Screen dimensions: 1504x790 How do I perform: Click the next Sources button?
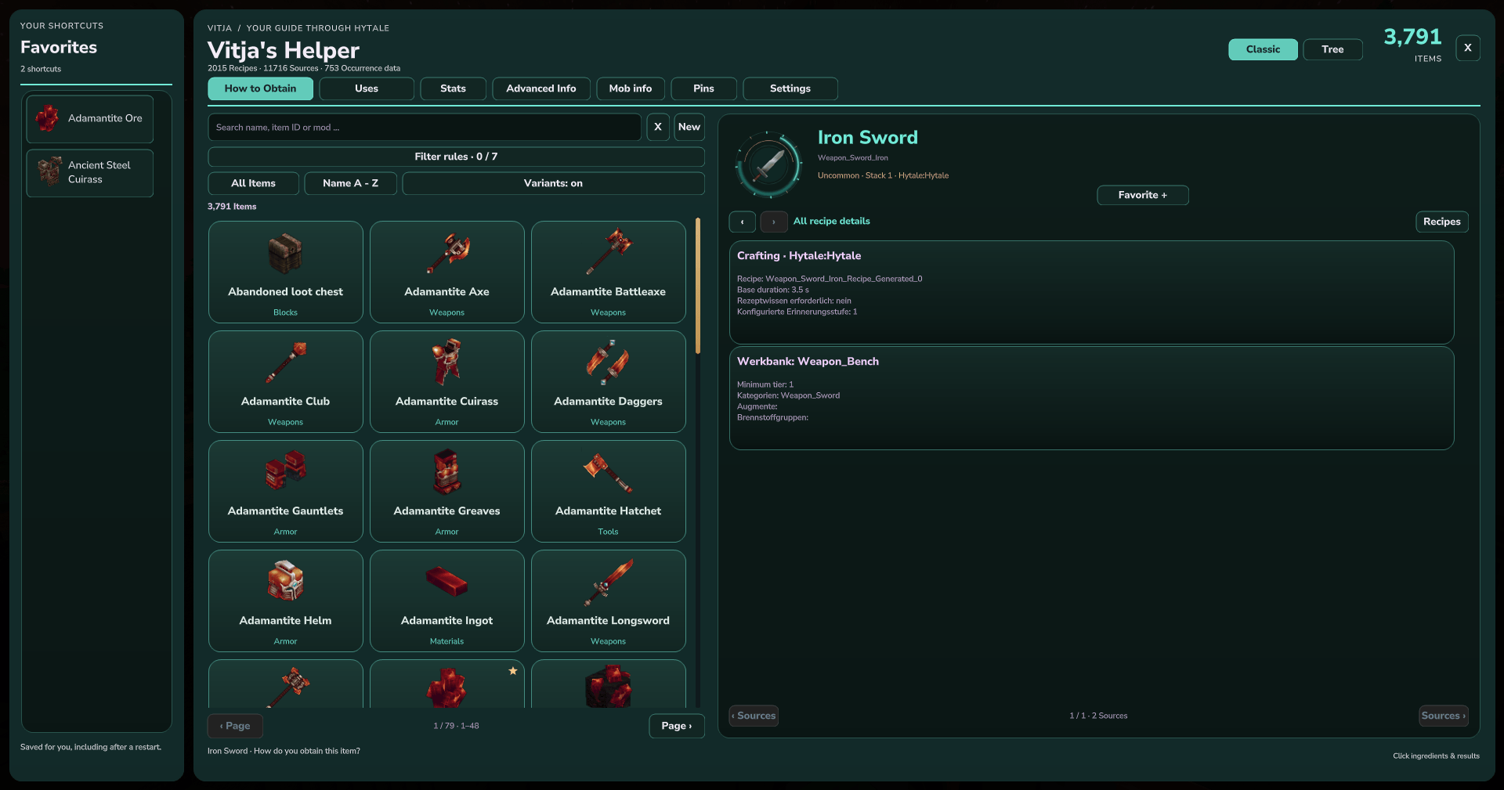tap(1443, 716)
